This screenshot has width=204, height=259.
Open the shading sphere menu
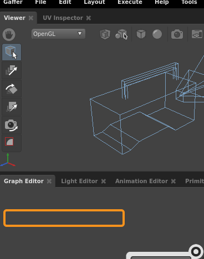pyautogui.click(x=157, y=34)
